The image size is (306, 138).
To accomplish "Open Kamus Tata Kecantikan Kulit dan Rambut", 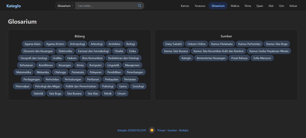I will coord(219,51).
